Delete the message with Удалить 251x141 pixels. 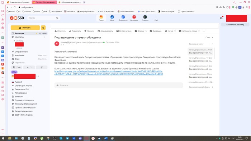pyautogui.click(x=89, y=31)
